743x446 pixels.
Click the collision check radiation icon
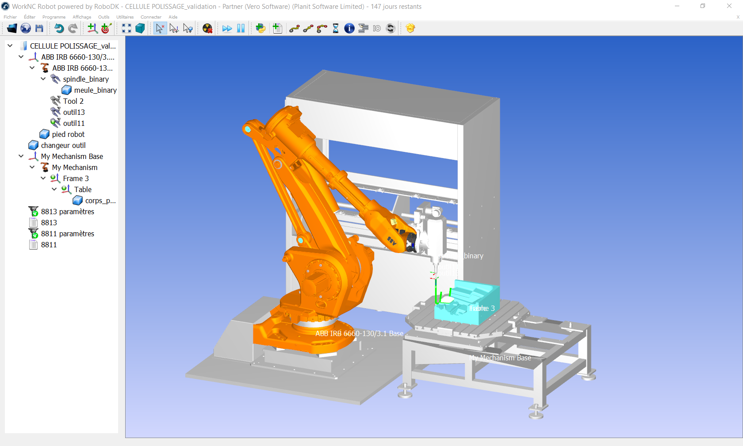[207, 28]
